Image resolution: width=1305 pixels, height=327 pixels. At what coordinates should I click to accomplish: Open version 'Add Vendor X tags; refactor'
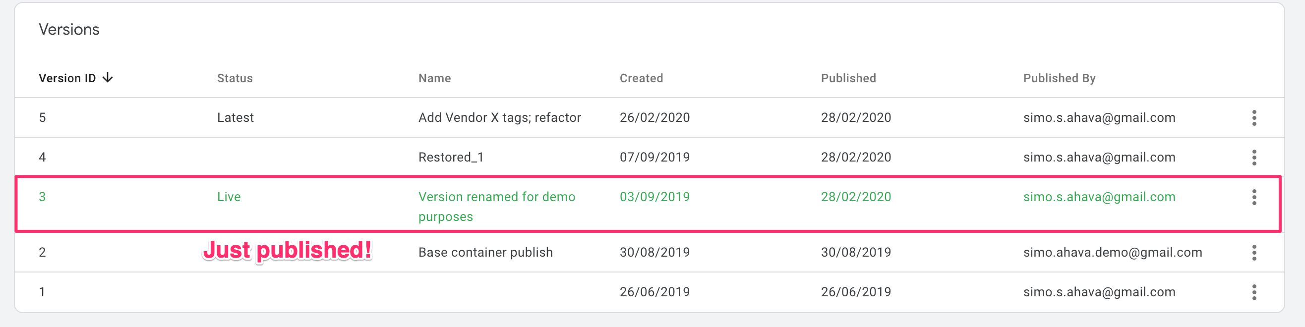(x=499, y=117)
